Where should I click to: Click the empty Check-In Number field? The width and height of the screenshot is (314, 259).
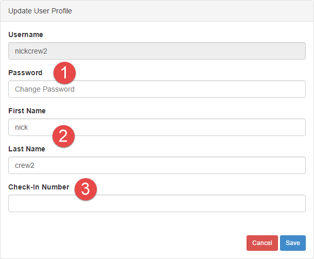pyautogui.click(x=157, y=203)
